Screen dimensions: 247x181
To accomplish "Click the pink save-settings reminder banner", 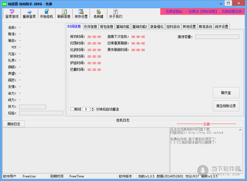I will [x=203, y=12].
